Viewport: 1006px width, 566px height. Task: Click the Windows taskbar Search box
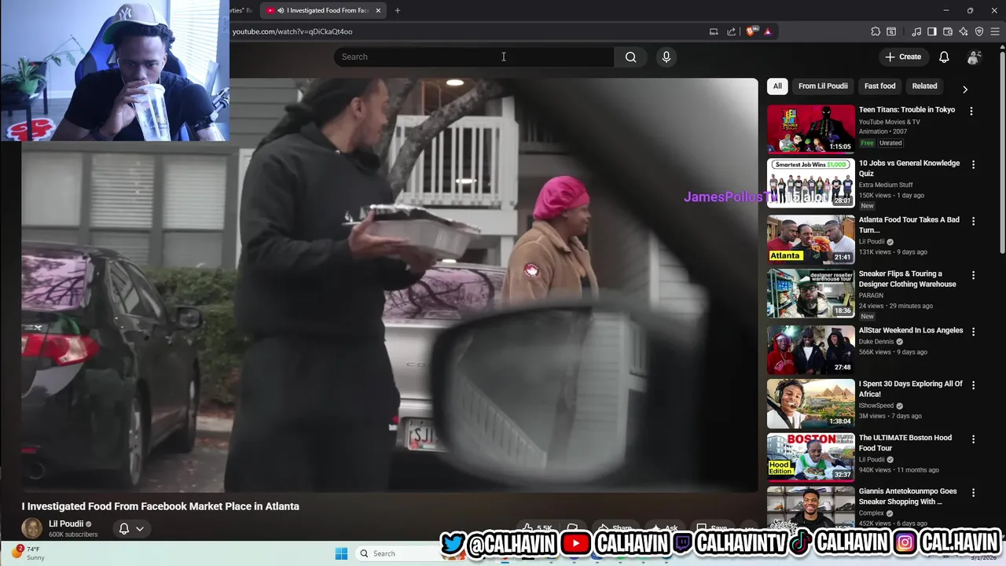[x=397, y=553]
